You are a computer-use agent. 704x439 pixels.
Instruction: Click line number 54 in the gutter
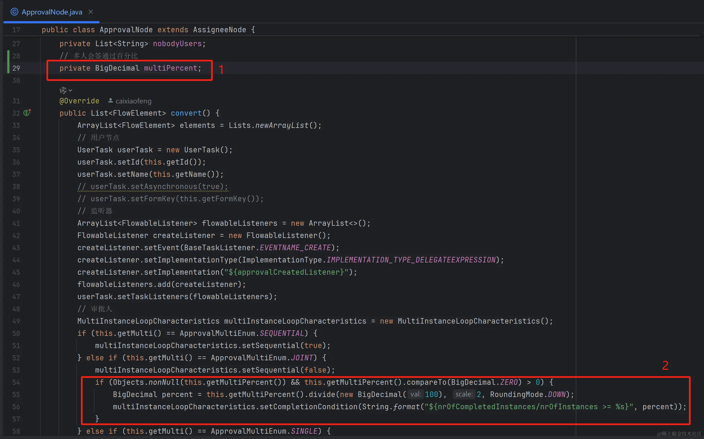click(16, 382)
